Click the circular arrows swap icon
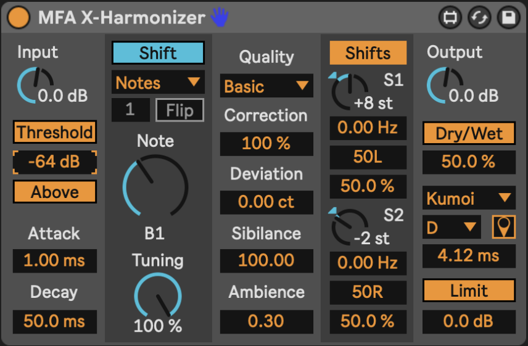 click(x=479, y=17)
